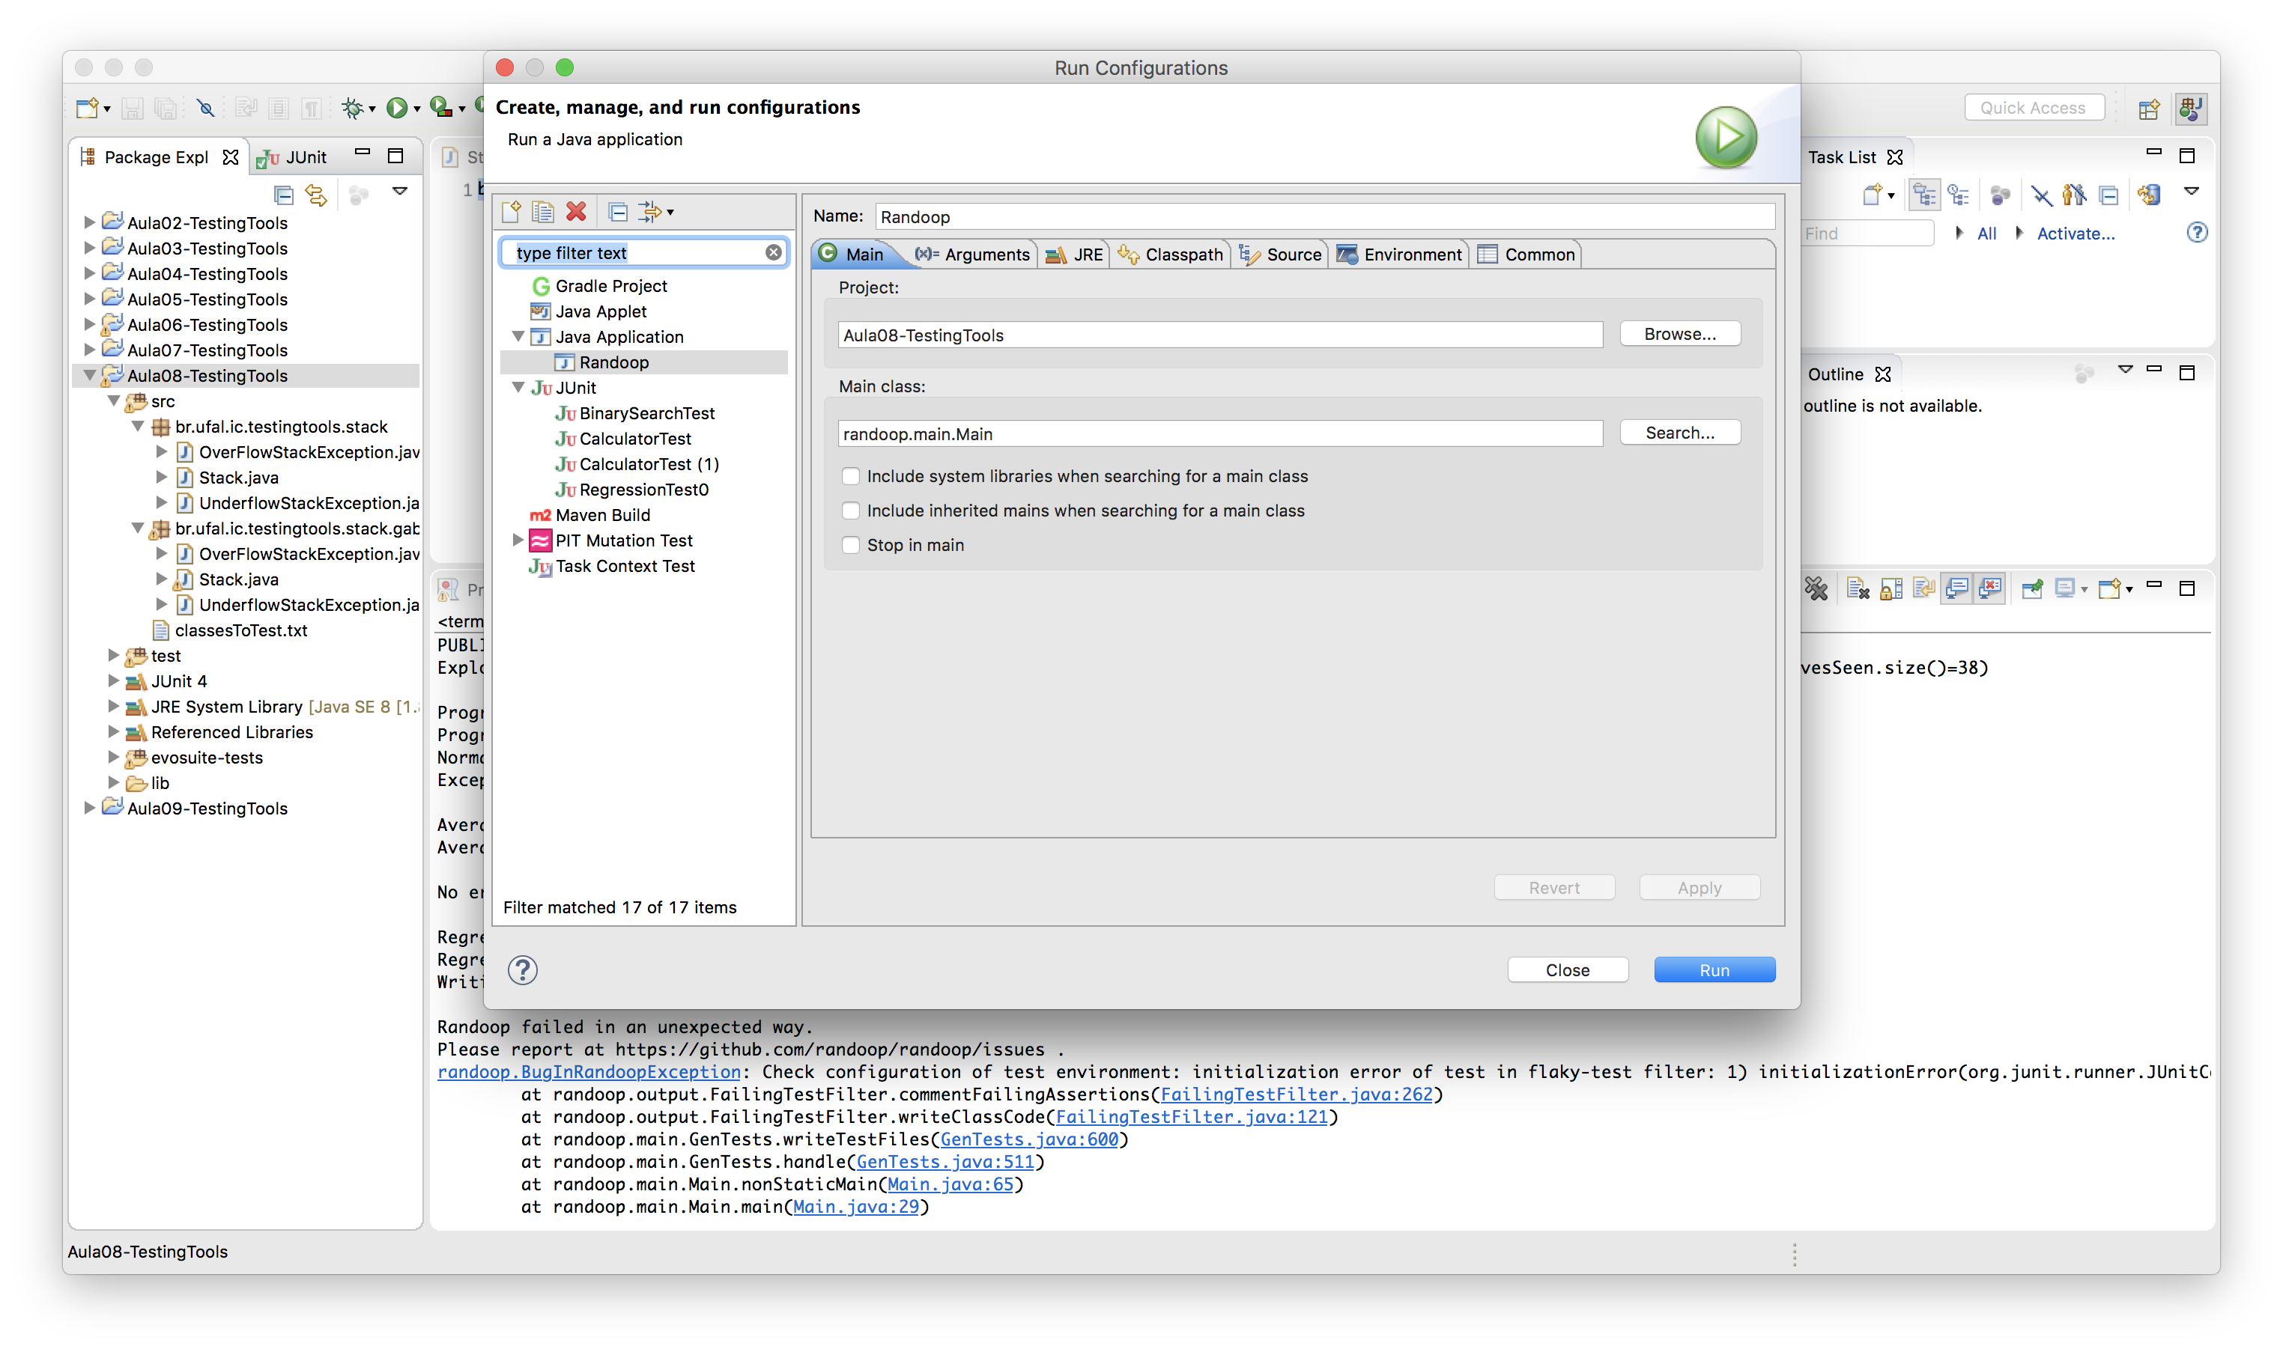This screenshot has width=2283, height=1349.
Task: Collapse the Java Application configuration group
Action: [x=519, y=336]
